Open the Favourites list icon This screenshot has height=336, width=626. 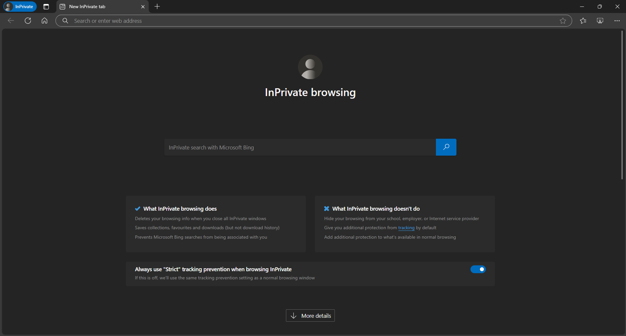click(x=583, y=21)
